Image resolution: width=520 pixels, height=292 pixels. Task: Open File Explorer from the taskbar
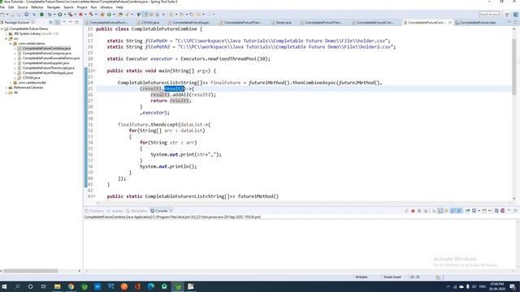point(58,286)
